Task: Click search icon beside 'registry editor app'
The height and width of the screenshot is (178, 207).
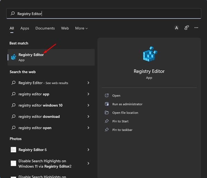Action: [x=13, y=94]
